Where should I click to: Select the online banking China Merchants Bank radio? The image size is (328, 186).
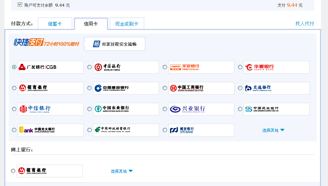click(13, 171)
